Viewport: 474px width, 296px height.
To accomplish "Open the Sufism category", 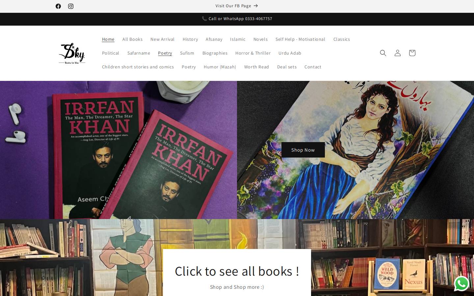I will [x=187, y=53].
